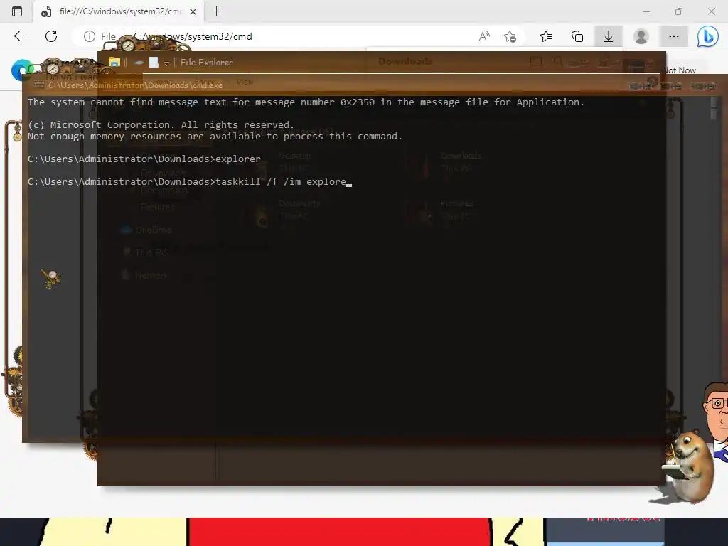
Task: Go back in Edge browser
Action: (x=19, y=36)
